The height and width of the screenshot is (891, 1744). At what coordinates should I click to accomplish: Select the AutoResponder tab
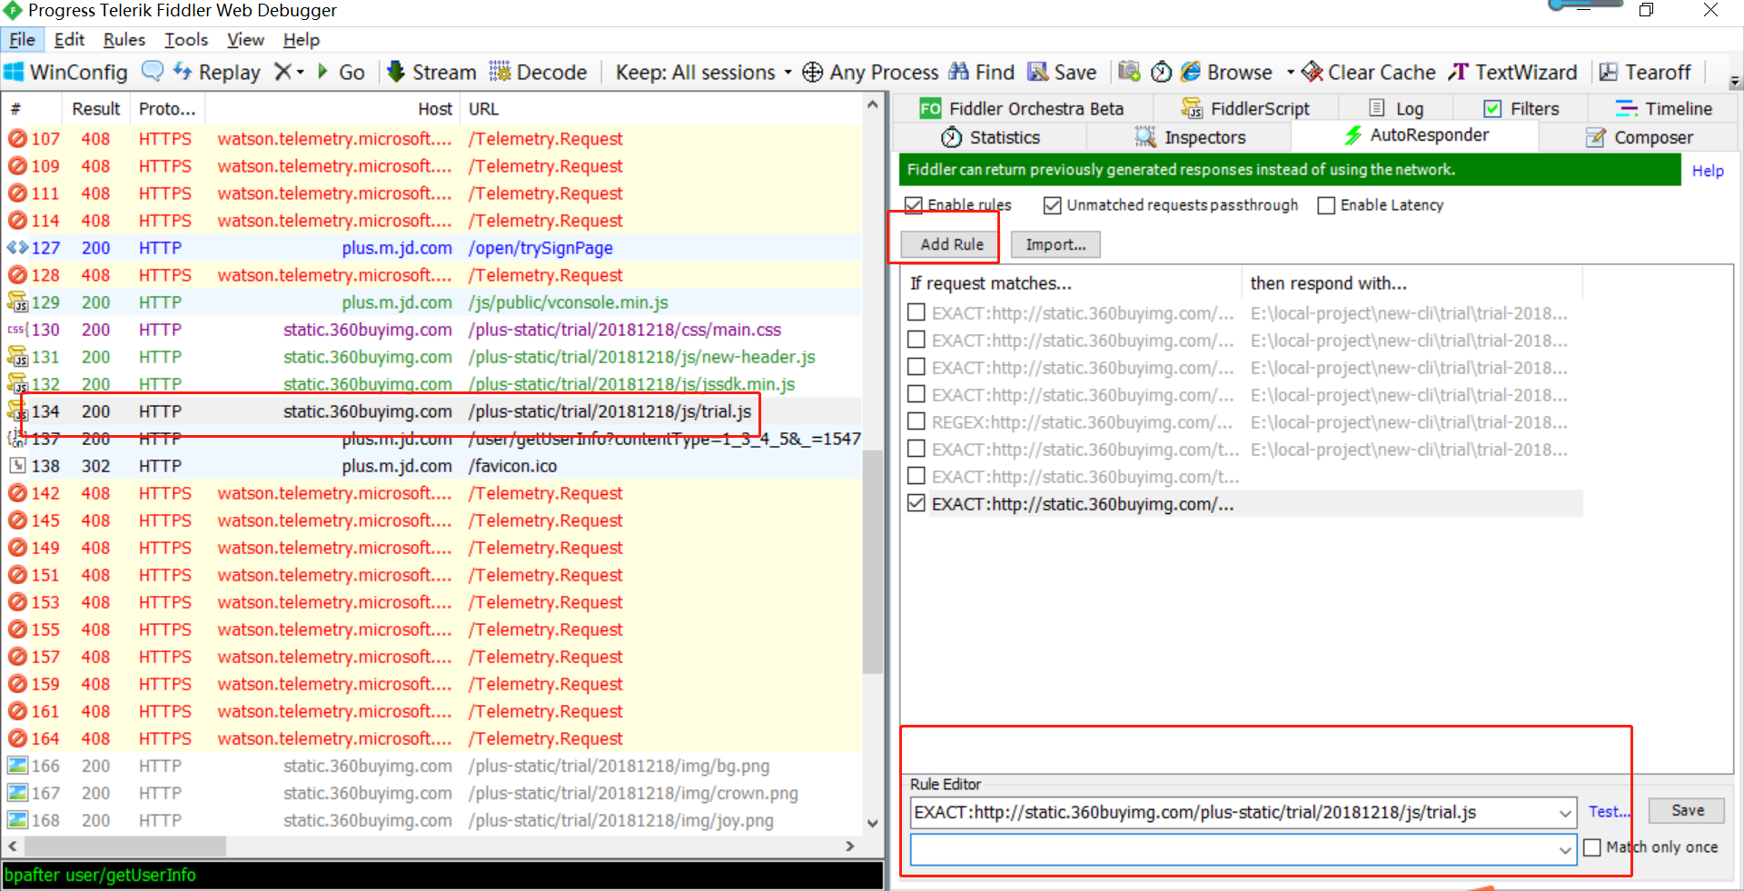(x=1415, y=135)
